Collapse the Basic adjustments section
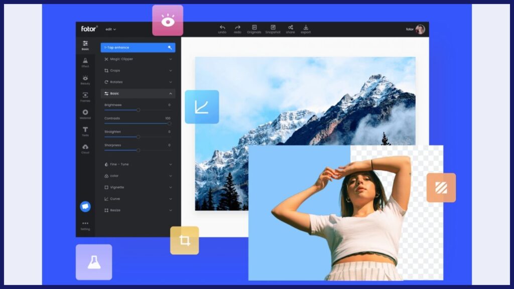Viewport: 514px width, 289px height. pos(170,94)
